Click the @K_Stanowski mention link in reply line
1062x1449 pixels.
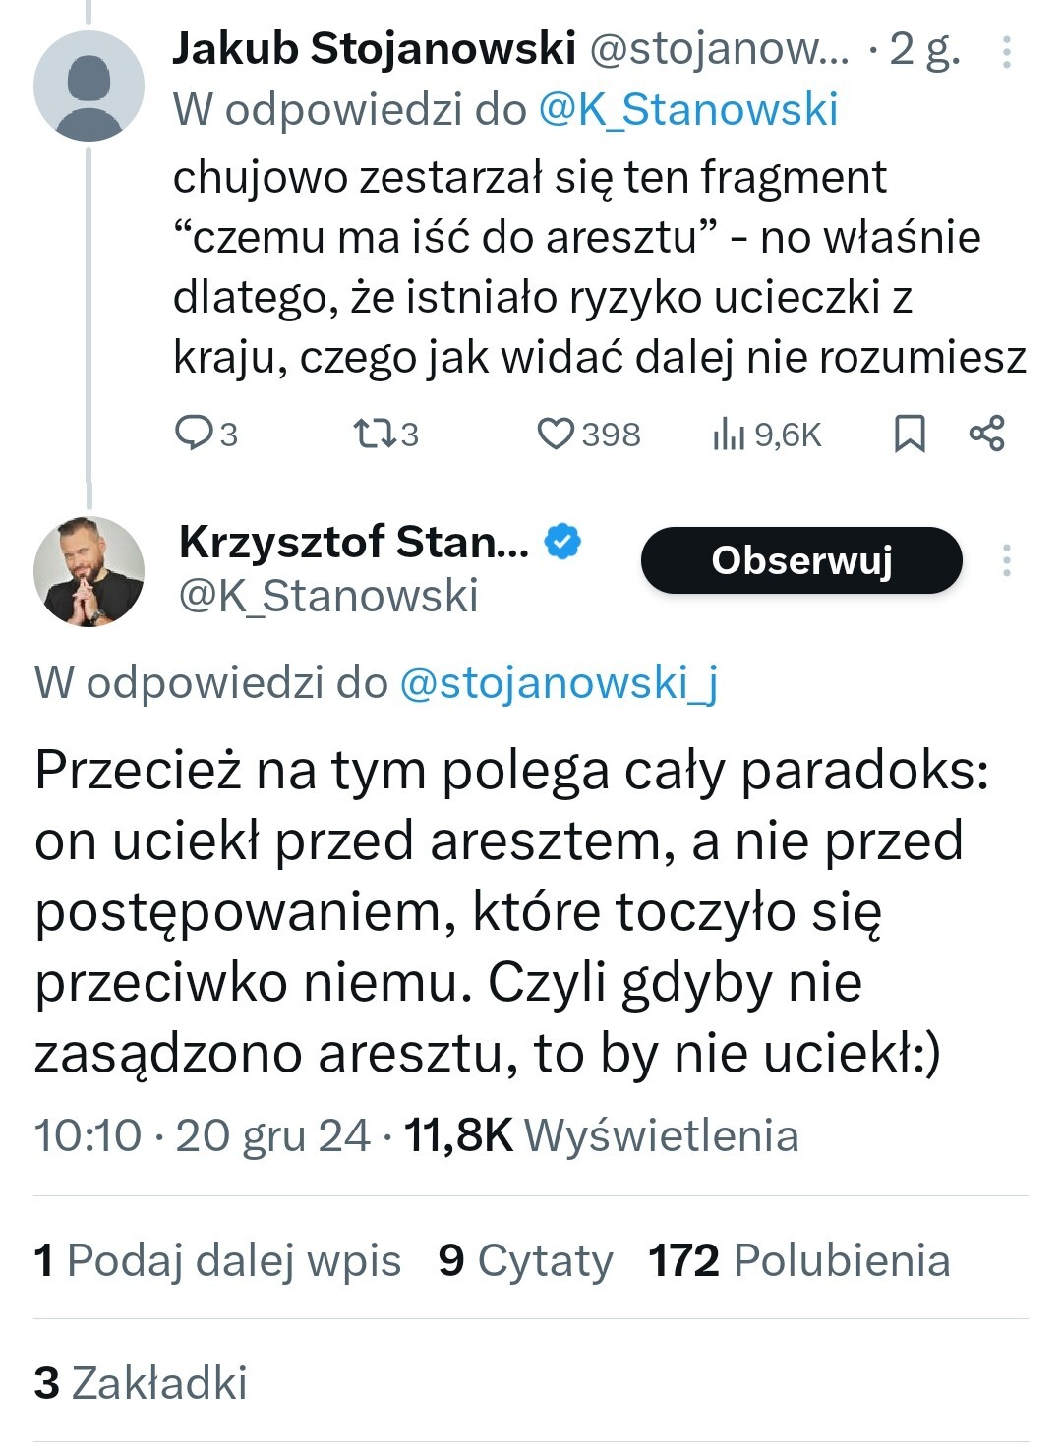(x=688, y=110)
